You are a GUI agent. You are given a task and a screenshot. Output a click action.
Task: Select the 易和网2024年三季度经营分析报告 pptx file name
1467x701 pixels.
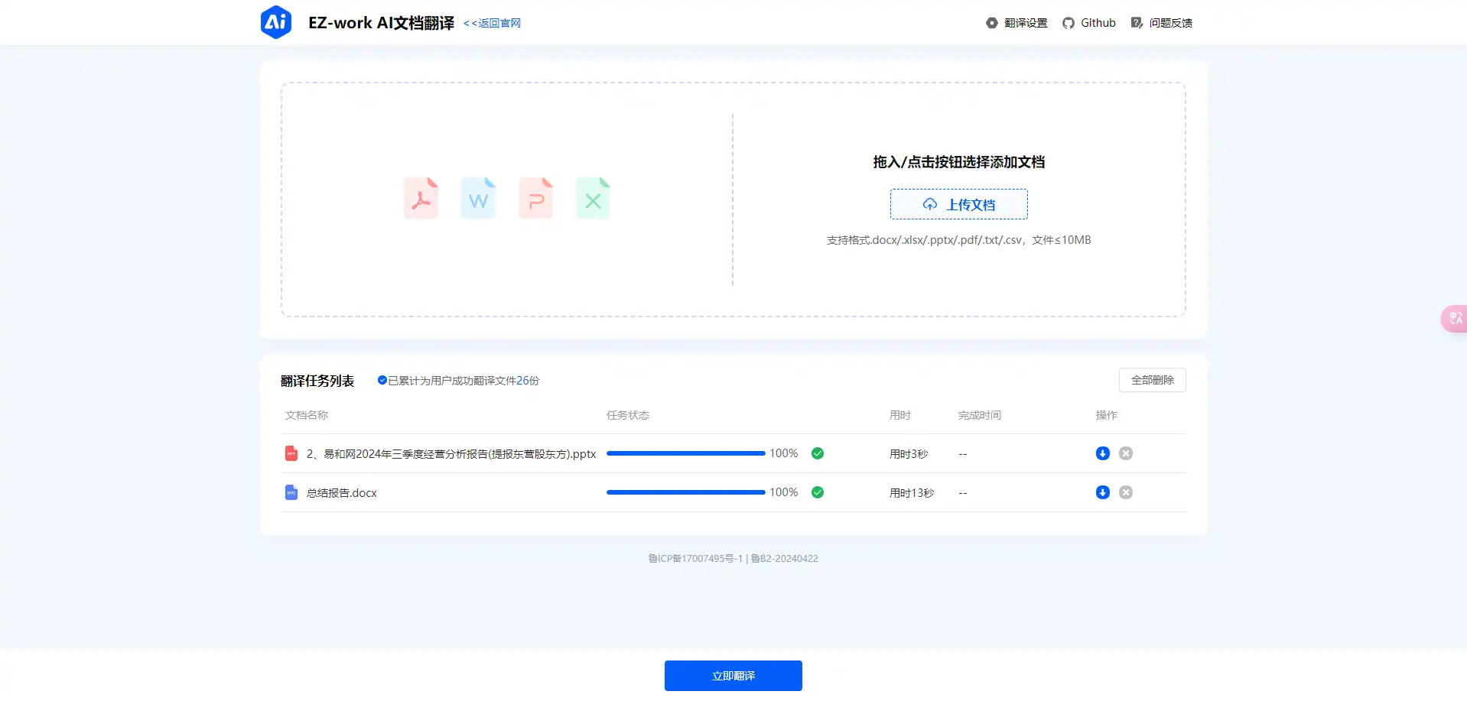(451, 454)
